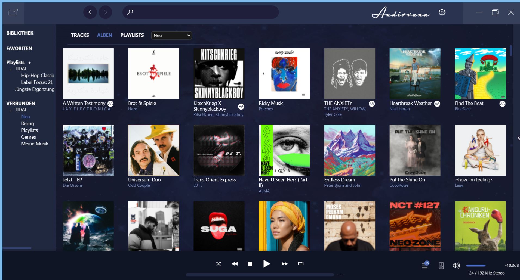Screen dimensions: 520x280
Task: Click in the search input field
Action: pos(201,12)
